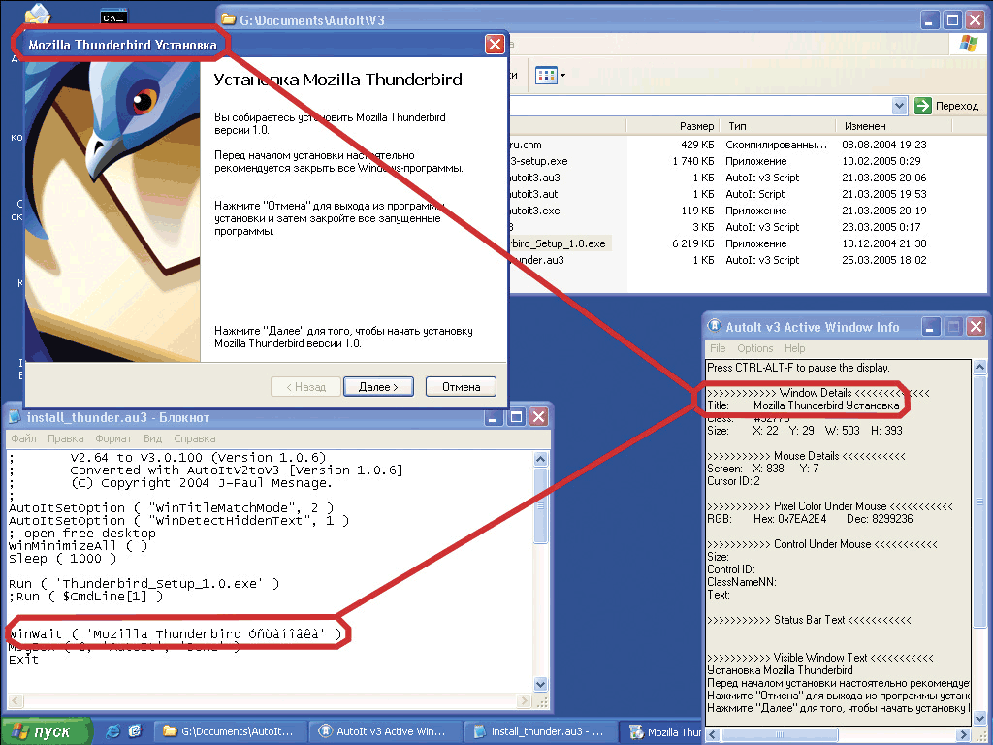
Task: Click the green arrow icon beside Переход
Action: (923, 106)
